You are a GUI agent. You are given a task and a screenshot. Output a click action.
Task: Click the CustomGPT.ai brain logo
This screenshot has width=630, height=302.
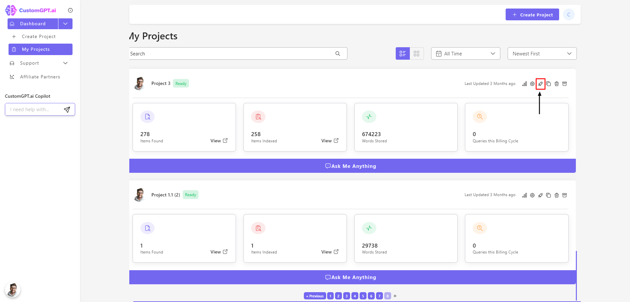tap(11, 10)
